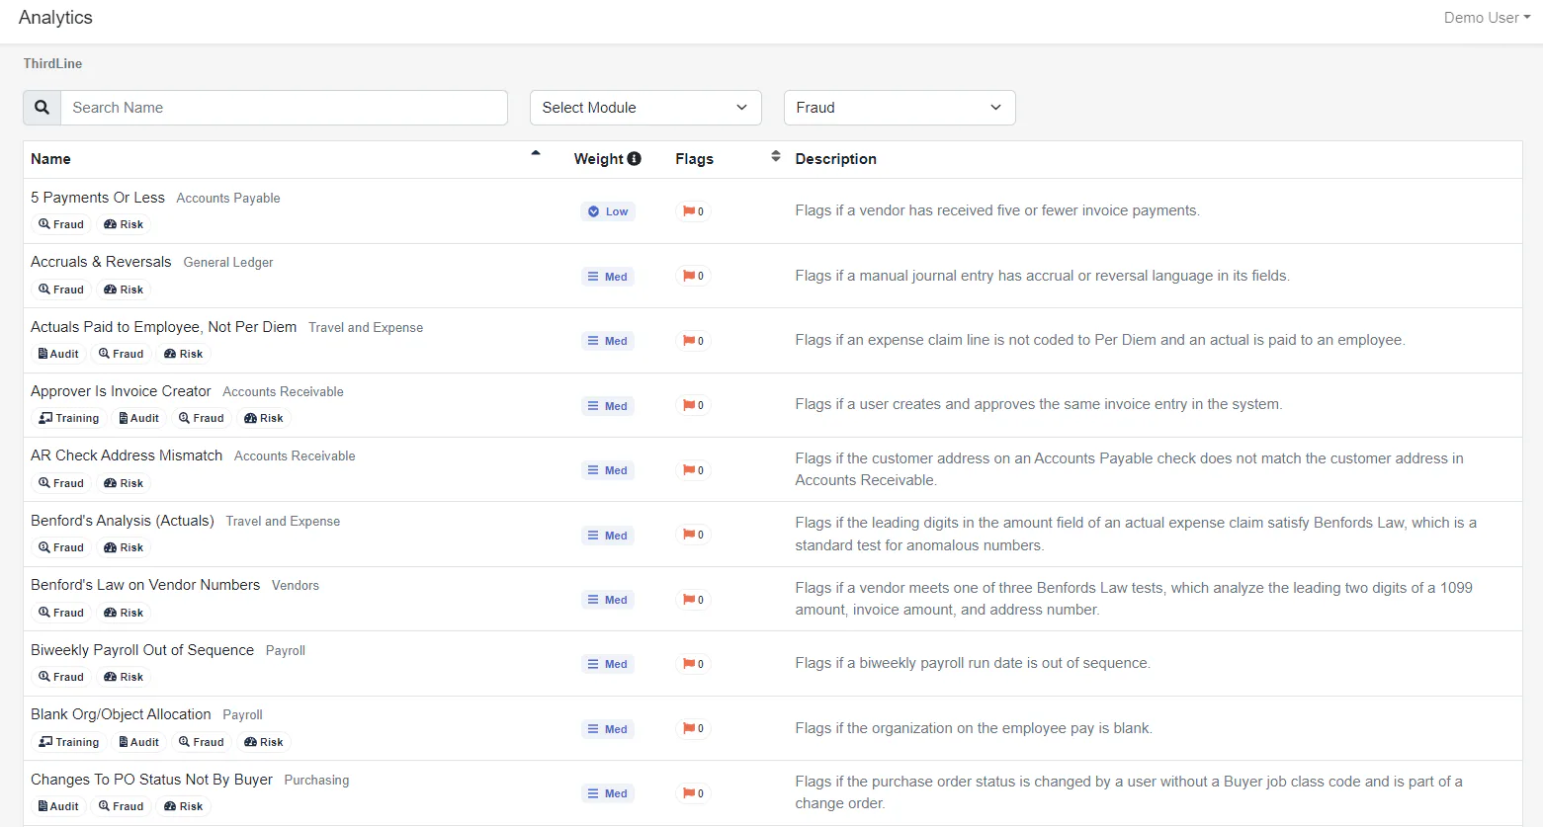Click the Search Name input field
The image size is (1543, 827).
284,108
